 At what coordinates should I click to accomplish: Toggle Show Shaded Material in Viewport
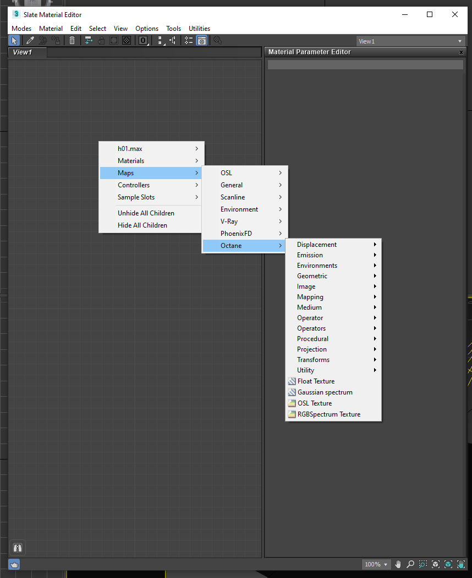[x=114, y=41]
